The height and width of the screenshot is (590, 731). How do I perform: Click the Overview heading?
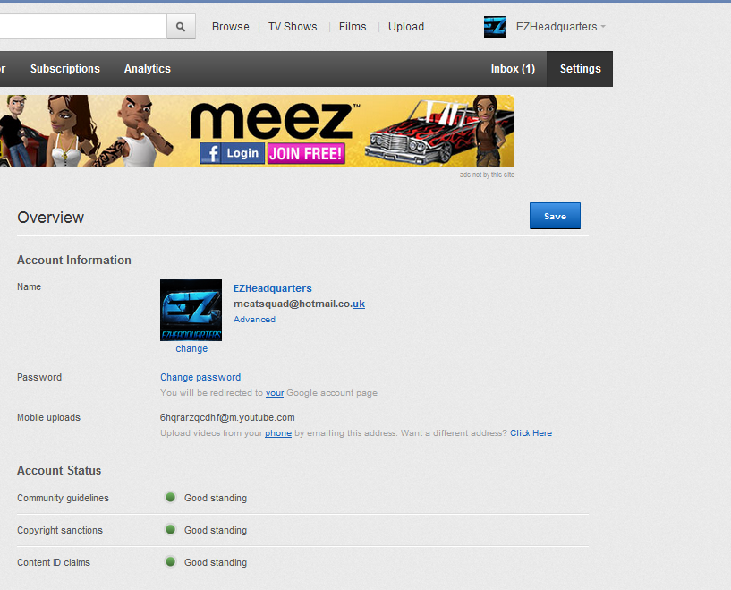50,218
